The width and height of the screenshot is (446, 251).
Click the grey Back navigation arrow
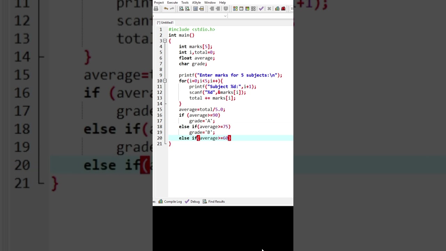(212, 9)
